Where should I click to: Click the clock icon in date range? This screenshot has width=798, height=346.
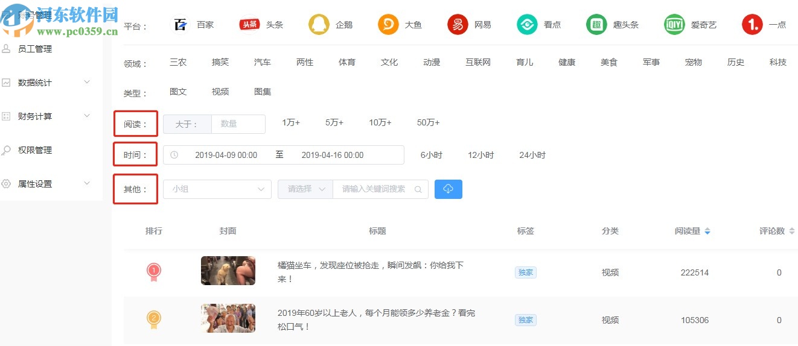pos(174,155)
